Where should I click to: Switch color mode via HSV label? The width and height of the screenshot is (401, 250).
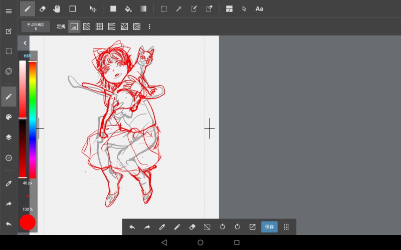pos(28,55)
